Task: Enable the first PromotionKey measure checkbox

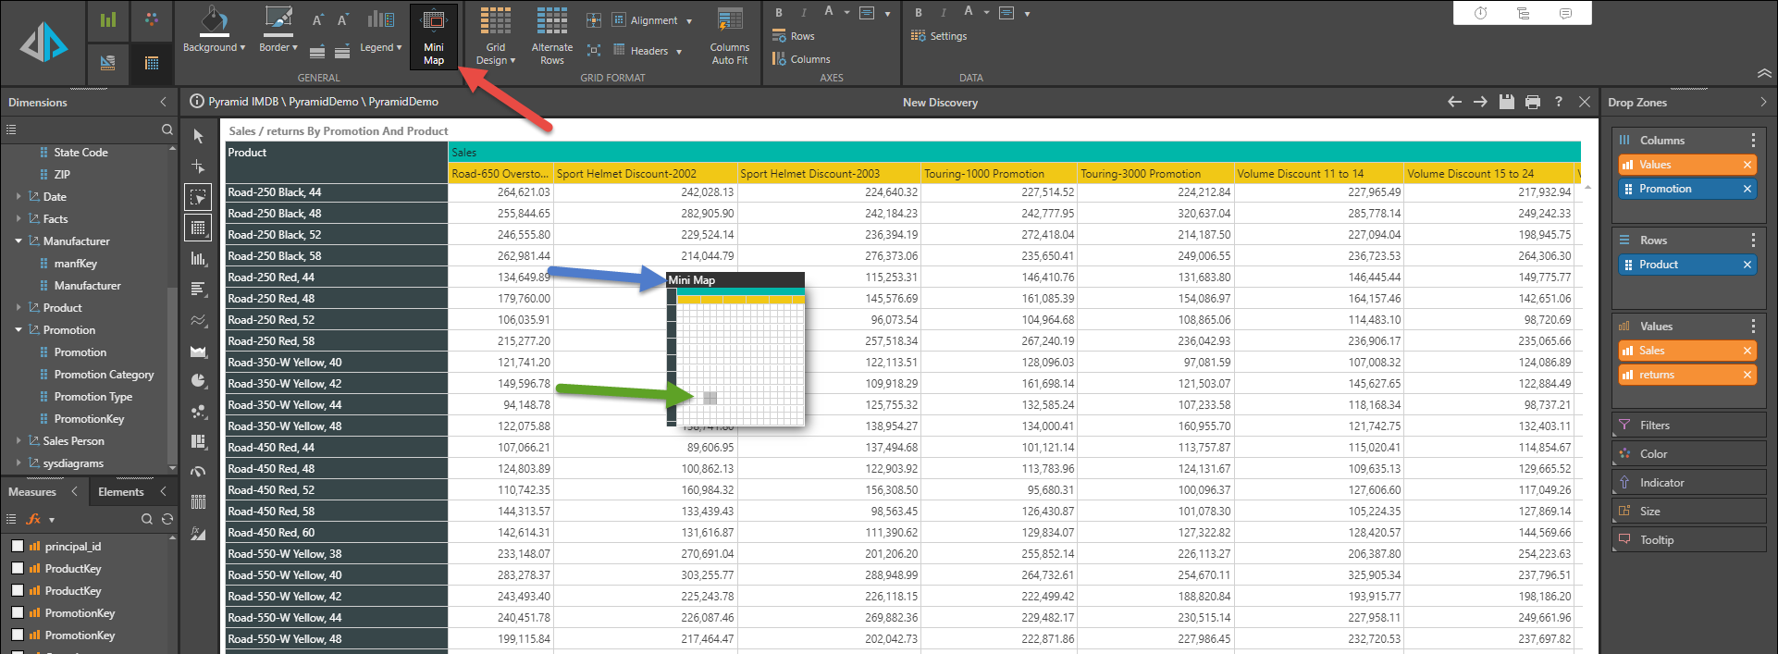Action: click(x=18, y=613)
